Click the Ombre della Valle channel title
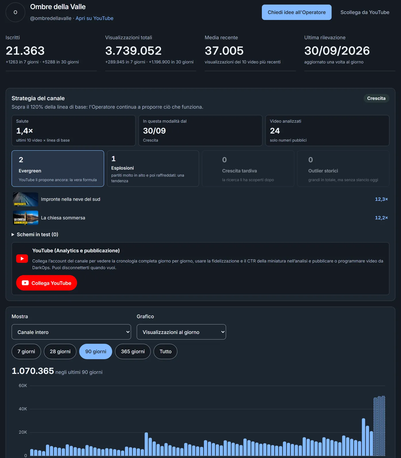The image size is (401, 458). click(58, 7)
